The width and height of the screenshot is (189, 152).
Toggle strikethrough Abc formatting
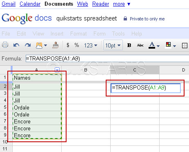point(140,45)
